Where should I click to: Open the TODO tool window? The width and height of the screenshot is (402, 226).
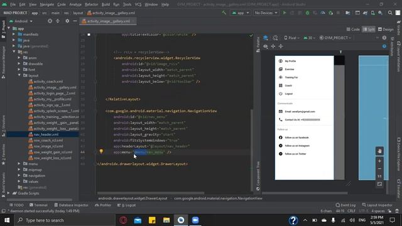pos(17,205)
